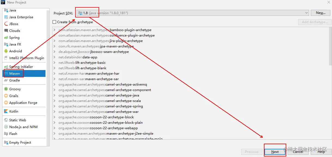Select camel-archetype-component row

pos(191,90)
